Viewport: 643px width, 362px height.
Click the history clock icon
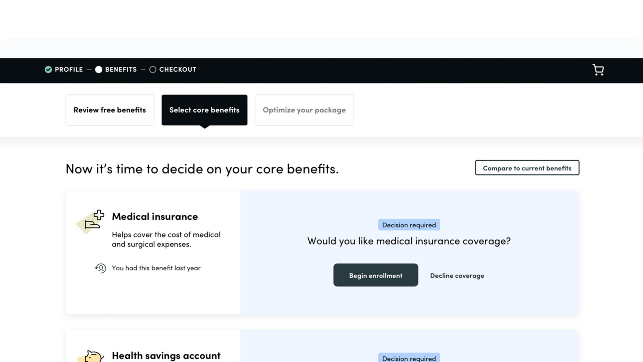coord(100,268)
